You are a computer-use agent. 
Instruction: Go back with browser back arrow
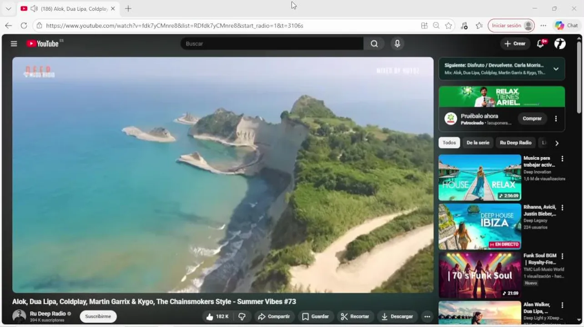pos(8,25)
